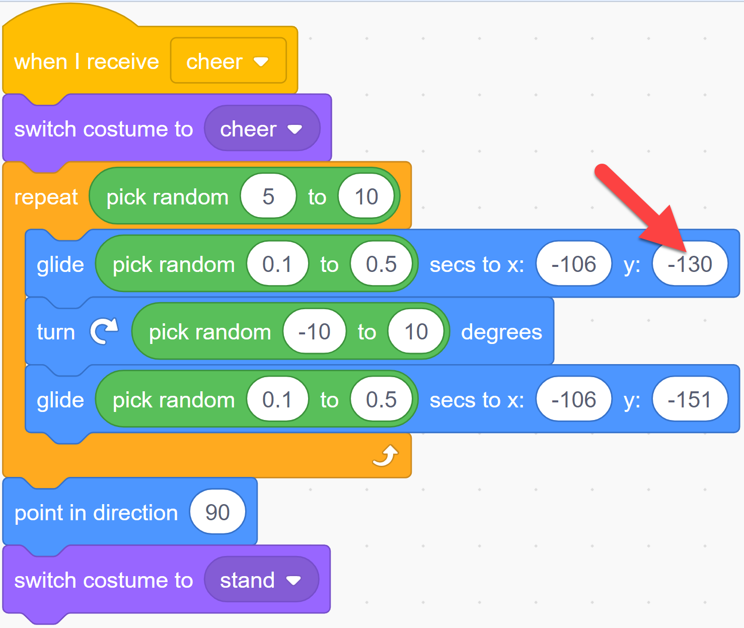Screen dimensions: 744x628
Task: Click the point in direction 90 field
Action: click(x=217, y=512)
